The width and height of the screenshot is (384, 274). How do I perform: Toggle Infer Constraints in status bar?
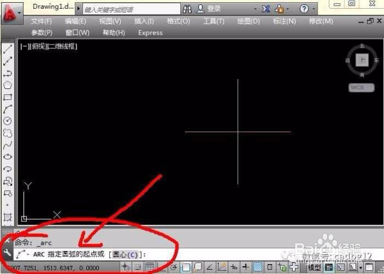(126, 267)
